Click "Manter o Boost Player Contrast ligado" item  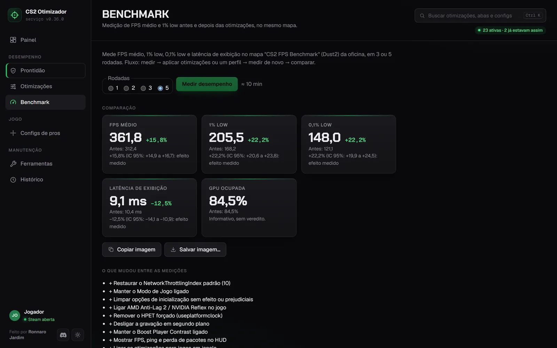[158, 332]
